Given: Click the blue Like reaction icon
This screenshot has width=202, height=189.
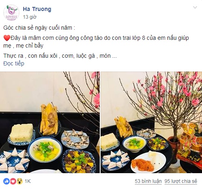Looking at the screenshot, I should point(7,181).
